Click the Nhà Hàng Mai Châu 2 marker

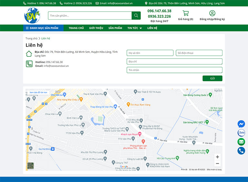[81, 99]
